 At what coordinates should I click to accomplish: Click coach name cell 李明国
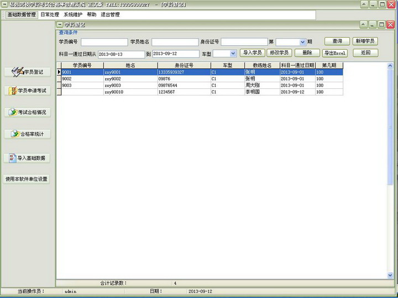[x=262, y=92]
